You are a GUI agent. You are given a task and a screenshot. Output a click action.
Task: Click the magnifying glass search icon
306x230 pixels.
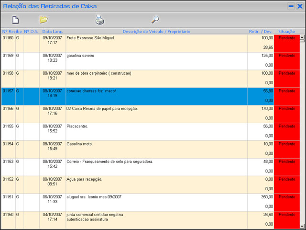coord(155,20)
